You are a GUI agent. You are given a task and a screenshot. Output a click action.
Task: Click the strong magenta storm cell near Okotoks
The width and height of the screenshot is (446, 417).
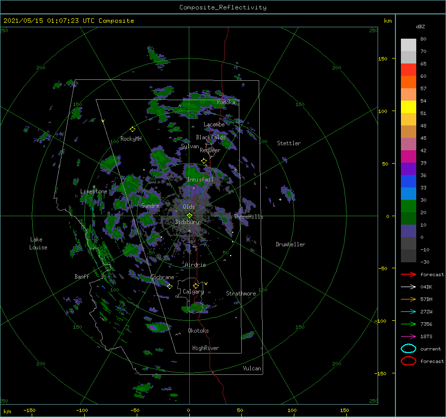(153, 328)
